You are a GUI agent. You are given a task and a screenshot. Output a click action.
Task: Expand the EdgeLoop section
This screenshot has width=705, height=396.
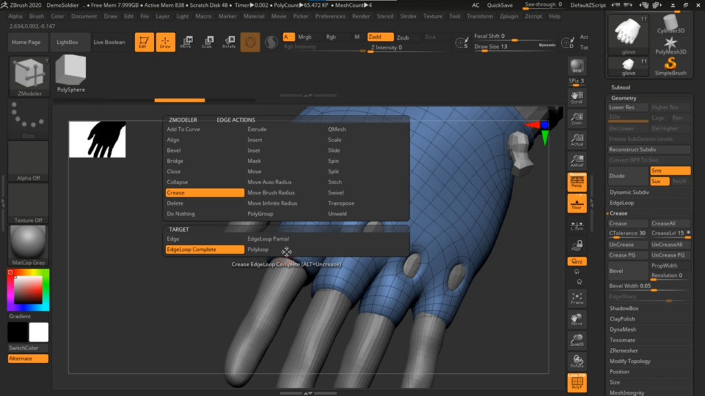point(622,203)
